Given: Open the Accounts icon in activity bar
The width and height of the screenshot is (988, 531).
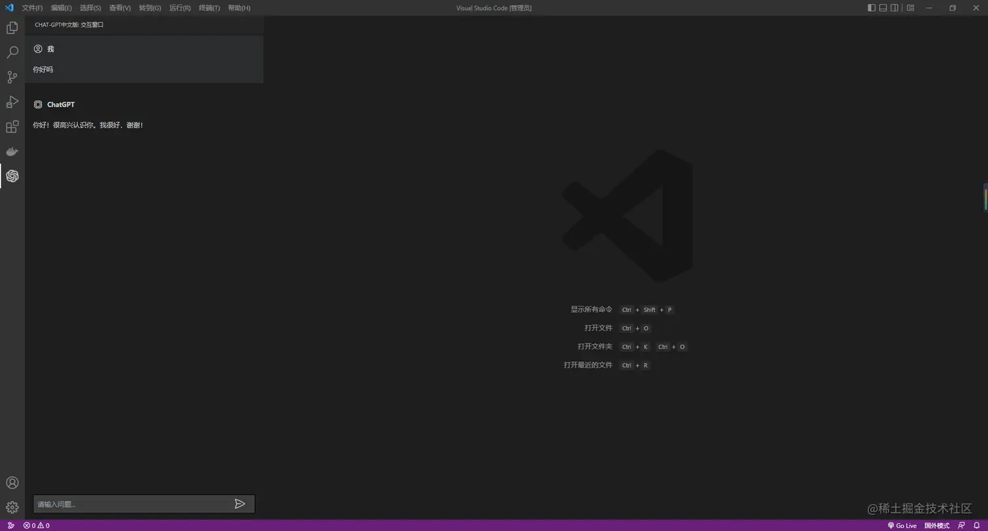Looking at the screenshot, I should [x=12, y=483].
